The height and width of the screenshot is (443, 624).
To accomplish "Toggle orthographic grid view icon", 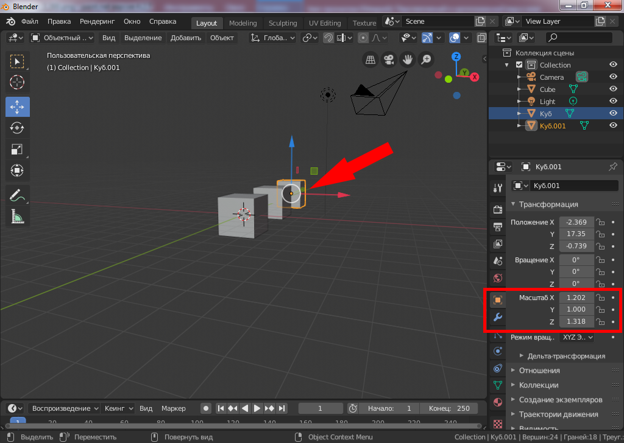I will 370,60.
